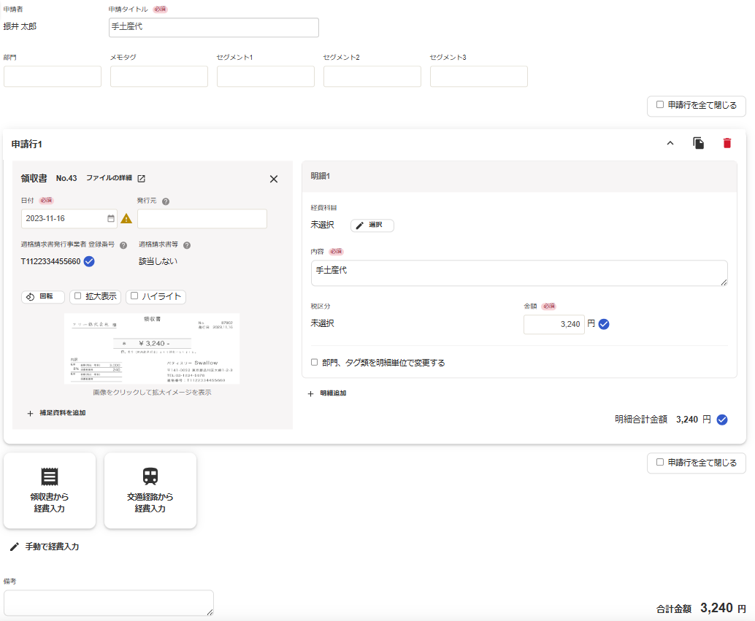Image resolution: width=755 pixels, height=621 pixels.
Task: Click the receipt thumbnail to enlarge
Action: coord(152,349)
